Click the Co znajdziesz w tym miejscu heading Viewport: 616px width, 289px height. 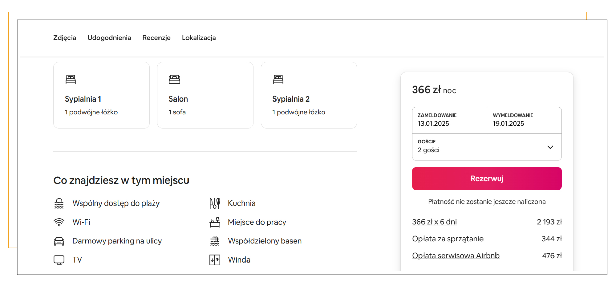pyautogui.click(x=121, y=180)
